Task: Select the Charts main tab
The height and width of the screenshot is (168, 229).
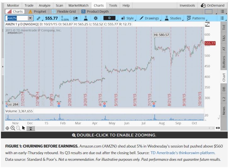Action: point(99,5)
